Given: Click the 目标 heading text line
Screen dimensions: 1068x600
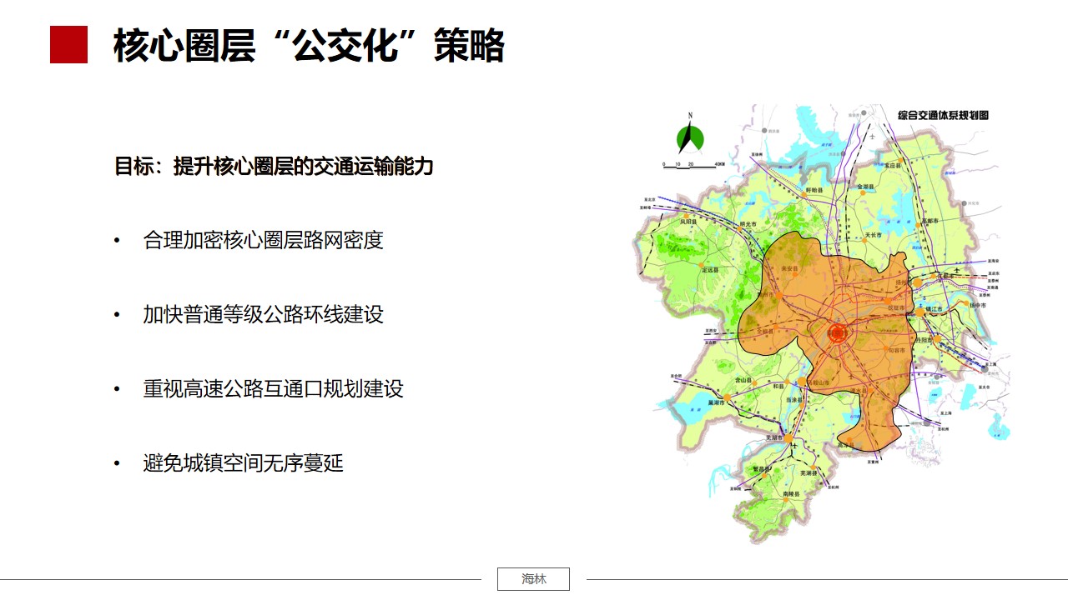Looking at the screenshot, I should (x=274, y=166).
